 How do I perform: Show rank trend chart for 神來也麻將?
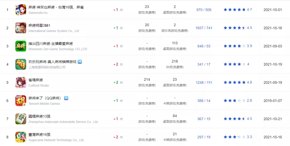pos(121,10)
